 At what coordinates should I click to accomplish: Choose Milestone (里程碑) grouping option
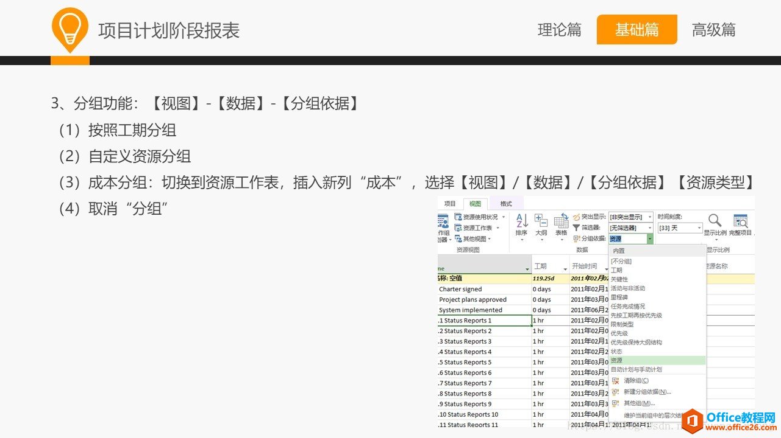[x=619, y=297]
